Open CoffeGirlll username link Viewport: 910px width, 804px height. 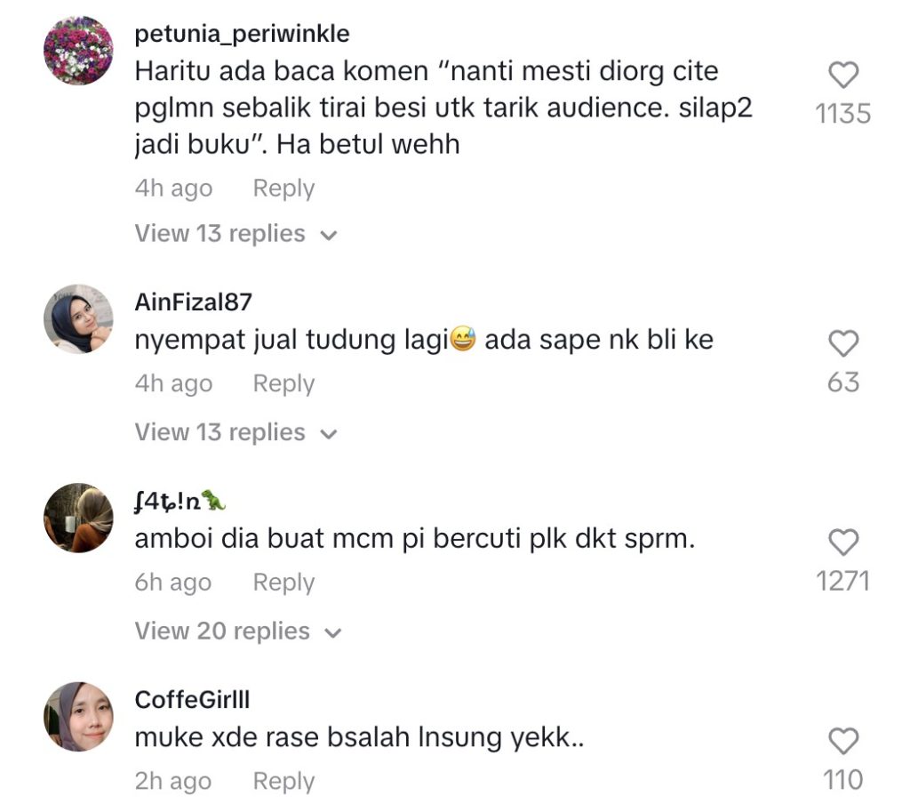pyautogui.click(x=192, y=699)
